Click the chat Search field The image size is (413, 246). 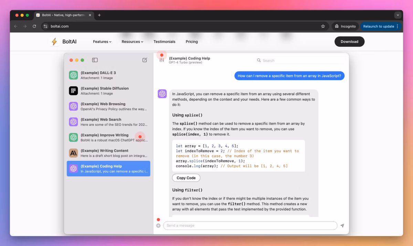pyautogui.click(x=300, y=60)
